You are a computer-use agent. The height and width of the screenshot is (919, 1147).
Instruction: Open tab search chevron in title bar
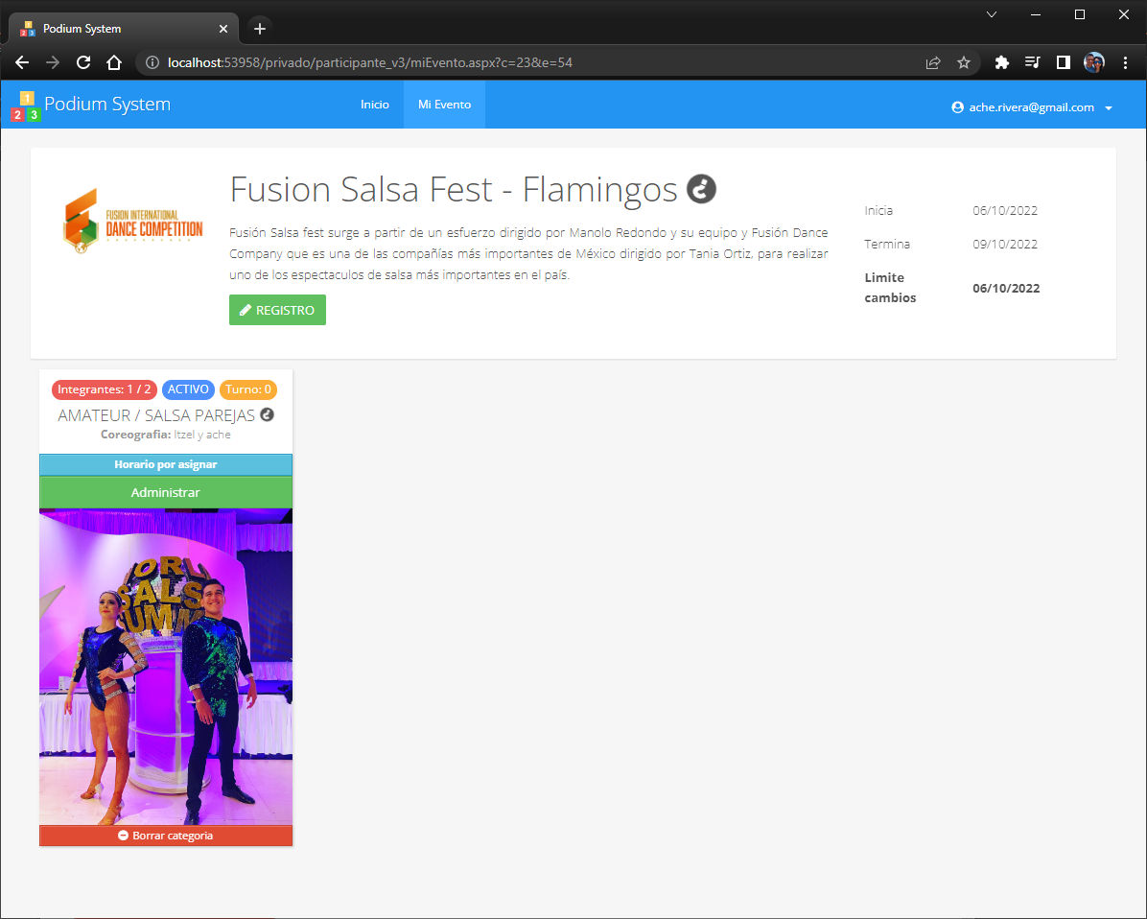pyautogui.click(x=992, y=14)
